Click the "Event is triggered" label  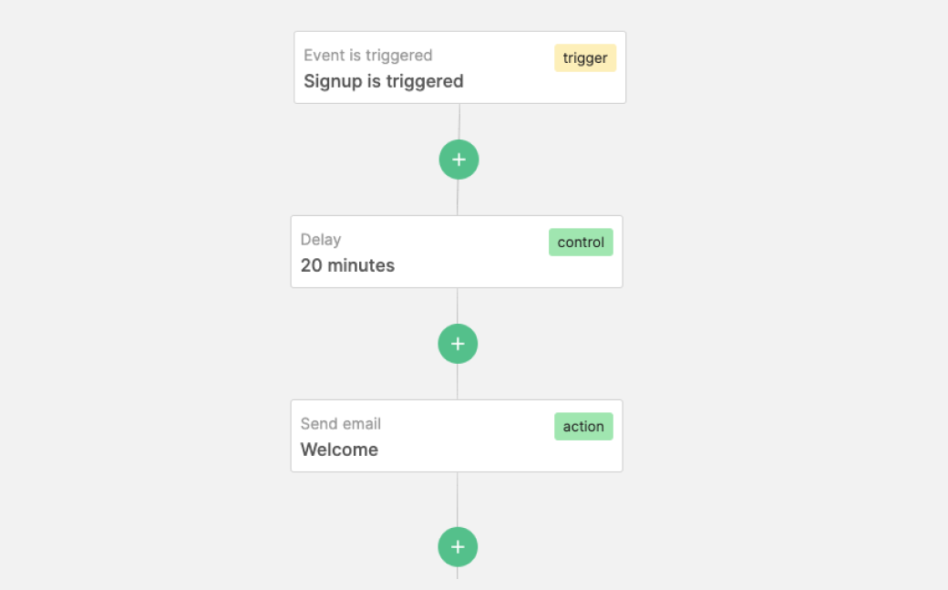click(x=368, y=56)
